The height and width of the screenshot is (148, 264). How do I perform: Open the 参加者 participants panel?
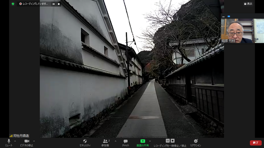106,143
